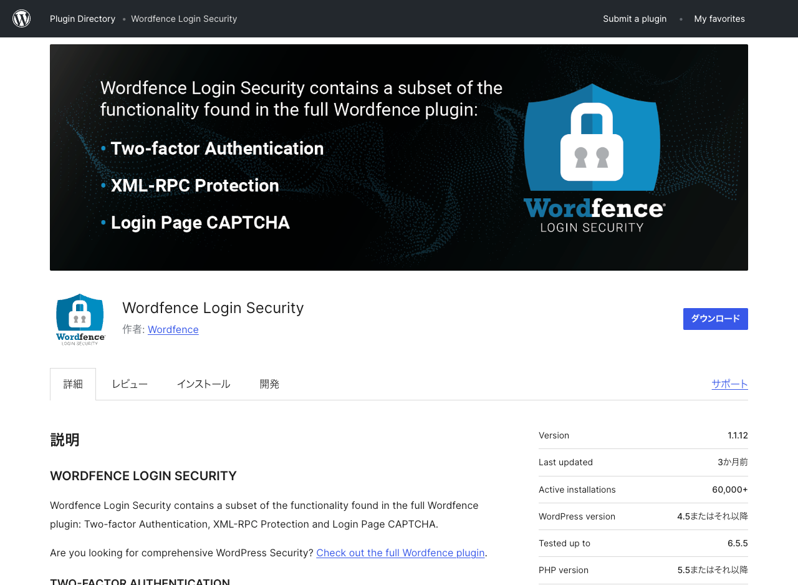This screenshot has height=585, width=798.
Task: Click the 作者: label text
Action: pyautogui.click(x=133, y=329)
